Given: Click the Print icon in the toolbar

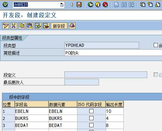Looking at the screenshot, I should click(116, 5).
